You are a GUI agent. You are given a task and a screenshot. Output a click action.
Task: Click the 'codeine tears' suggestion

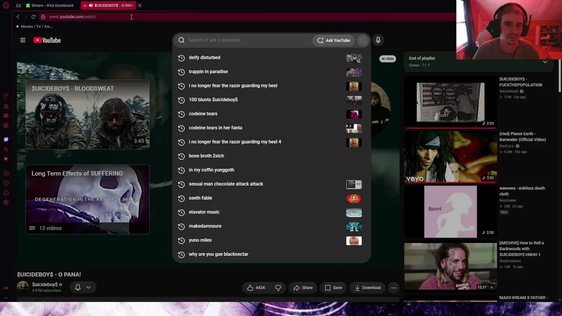[x=271, y=114]
